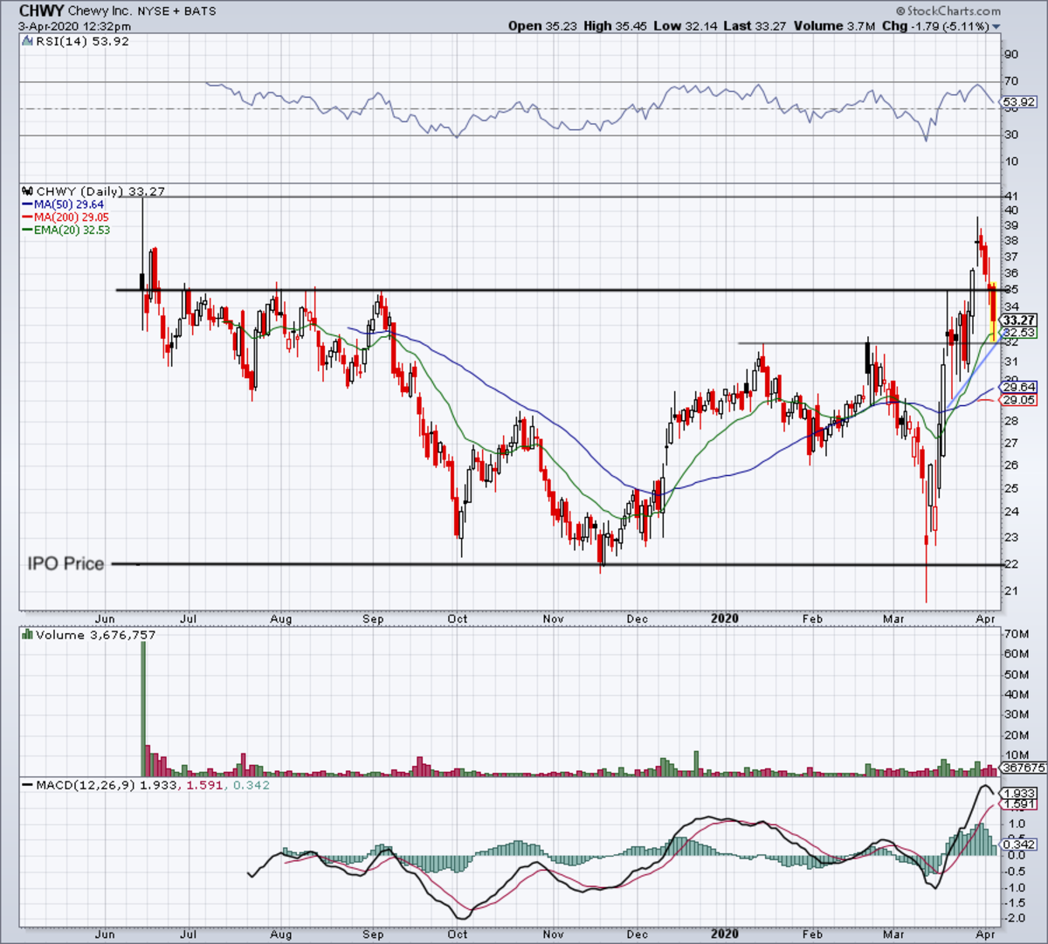Viewport: 1048px width, 944px height.
Task: Click the down arrow after the Chg value
Action: pos(996,27)
